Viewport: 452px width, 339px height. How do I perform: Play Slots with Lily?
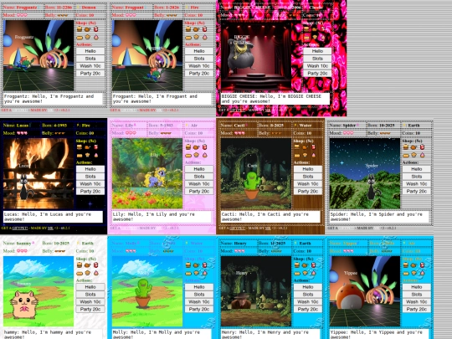point(199,177)
